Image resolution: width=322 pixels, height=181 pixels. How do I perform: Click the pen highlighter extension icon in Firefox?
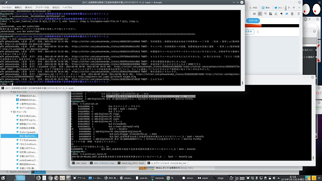[x=276, y=14]
